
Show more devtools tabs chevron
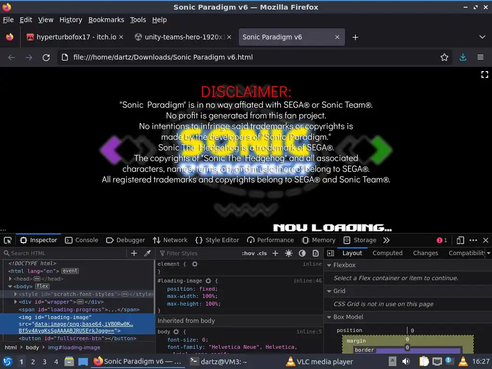click(x=387, y=240)
